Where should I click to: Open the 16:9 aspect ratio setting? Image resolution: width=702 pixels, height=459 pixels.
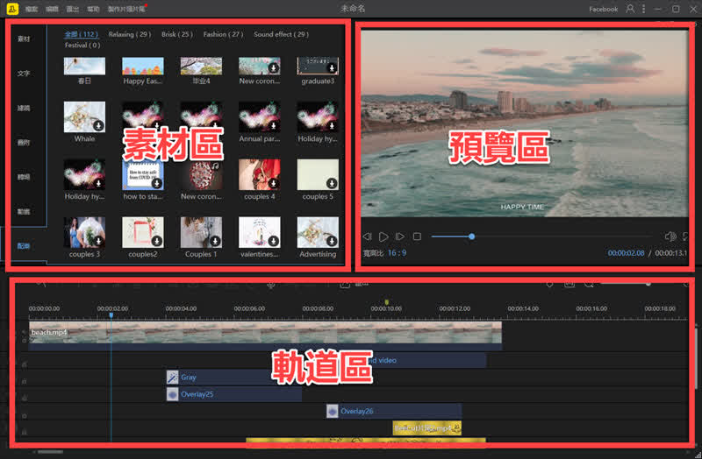coord(398,253)
